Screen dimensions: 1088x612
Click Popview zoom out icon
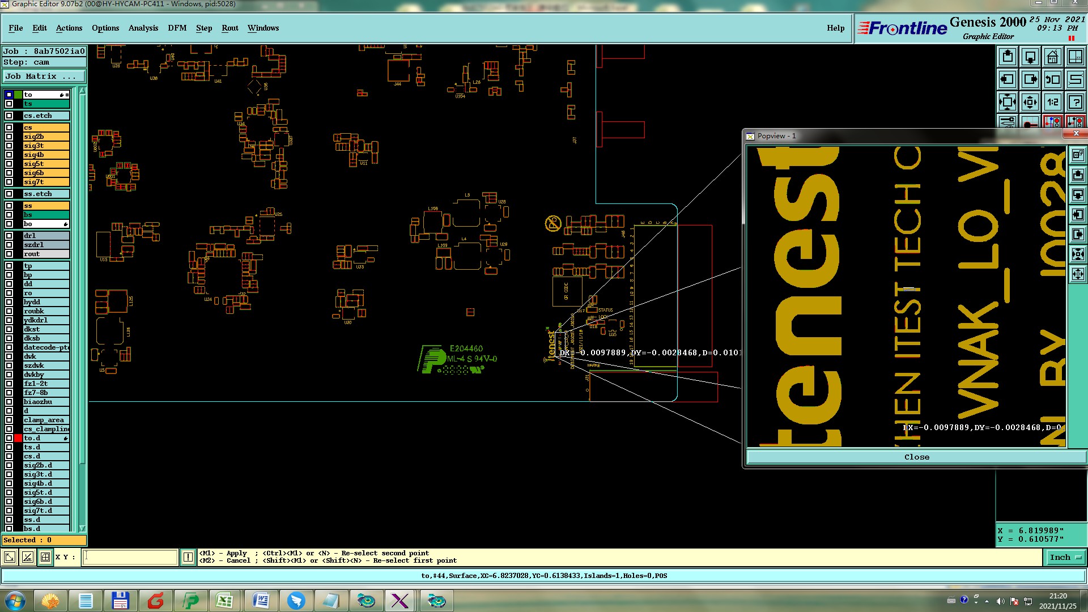tap(1078, 274)
